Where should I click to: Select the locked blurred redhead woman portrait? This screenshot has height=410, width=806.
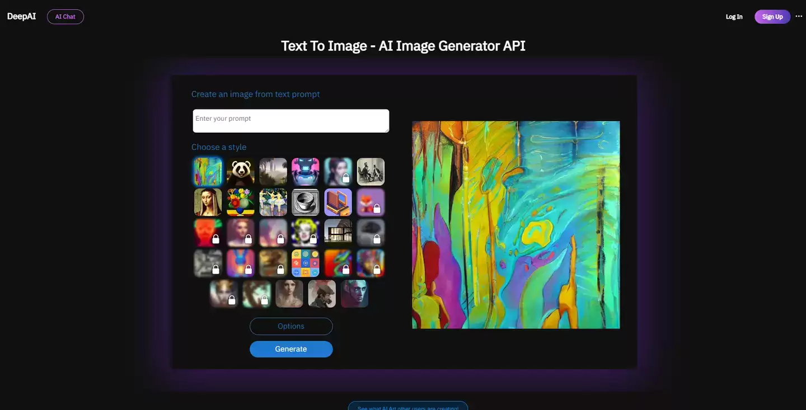[x=241, y=233]
